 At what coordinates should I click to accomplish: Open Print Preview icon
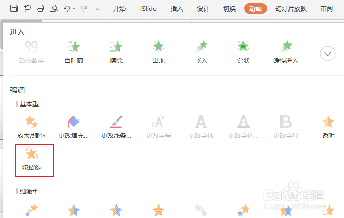[53, 8]
